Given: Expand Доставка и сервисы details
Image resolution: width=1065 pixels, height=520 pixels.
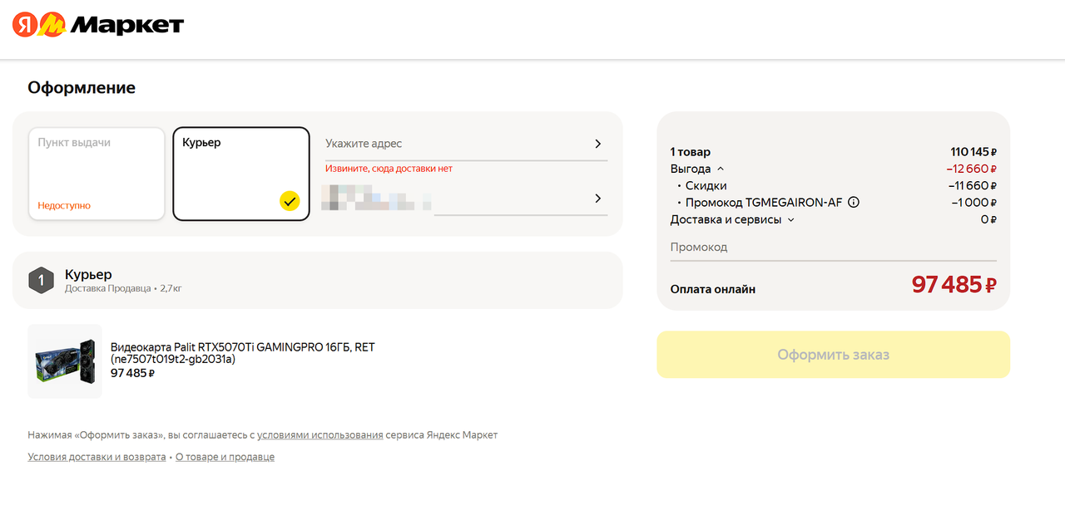Looking at the screenshot, I should [790, 220].
